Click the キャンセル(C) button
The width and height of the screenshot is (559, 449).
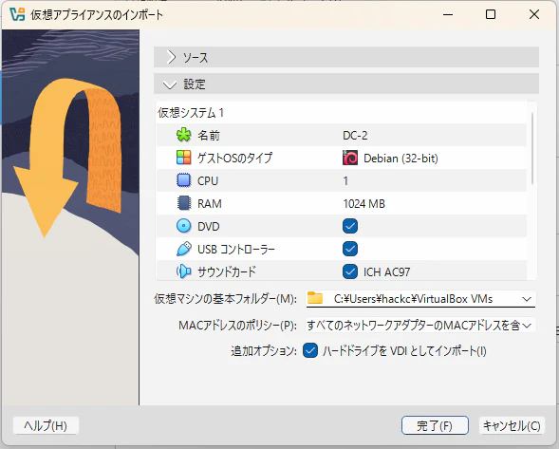point(512,425)
